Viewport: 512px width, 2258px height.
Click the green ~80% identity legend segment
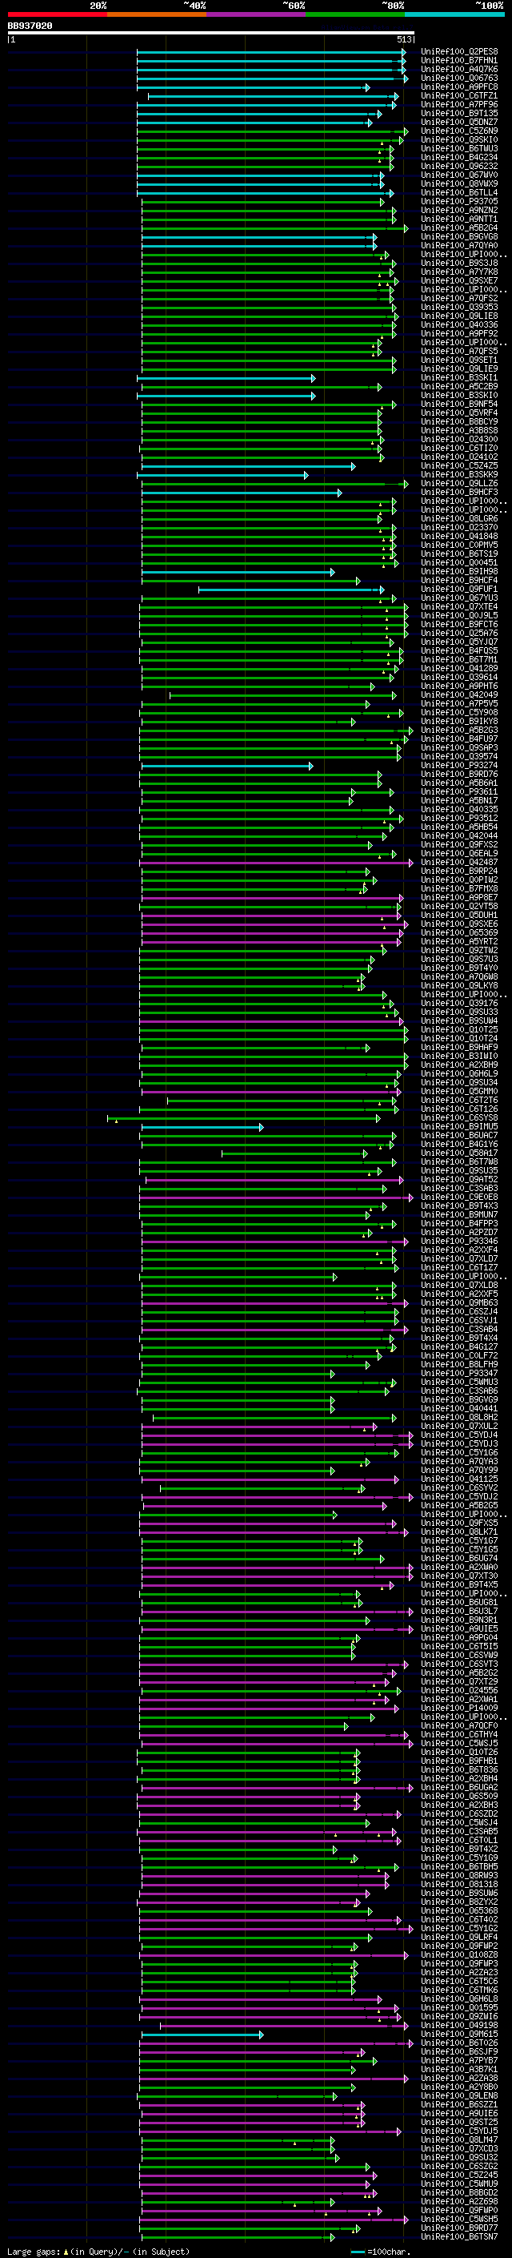tap(355, 15)
